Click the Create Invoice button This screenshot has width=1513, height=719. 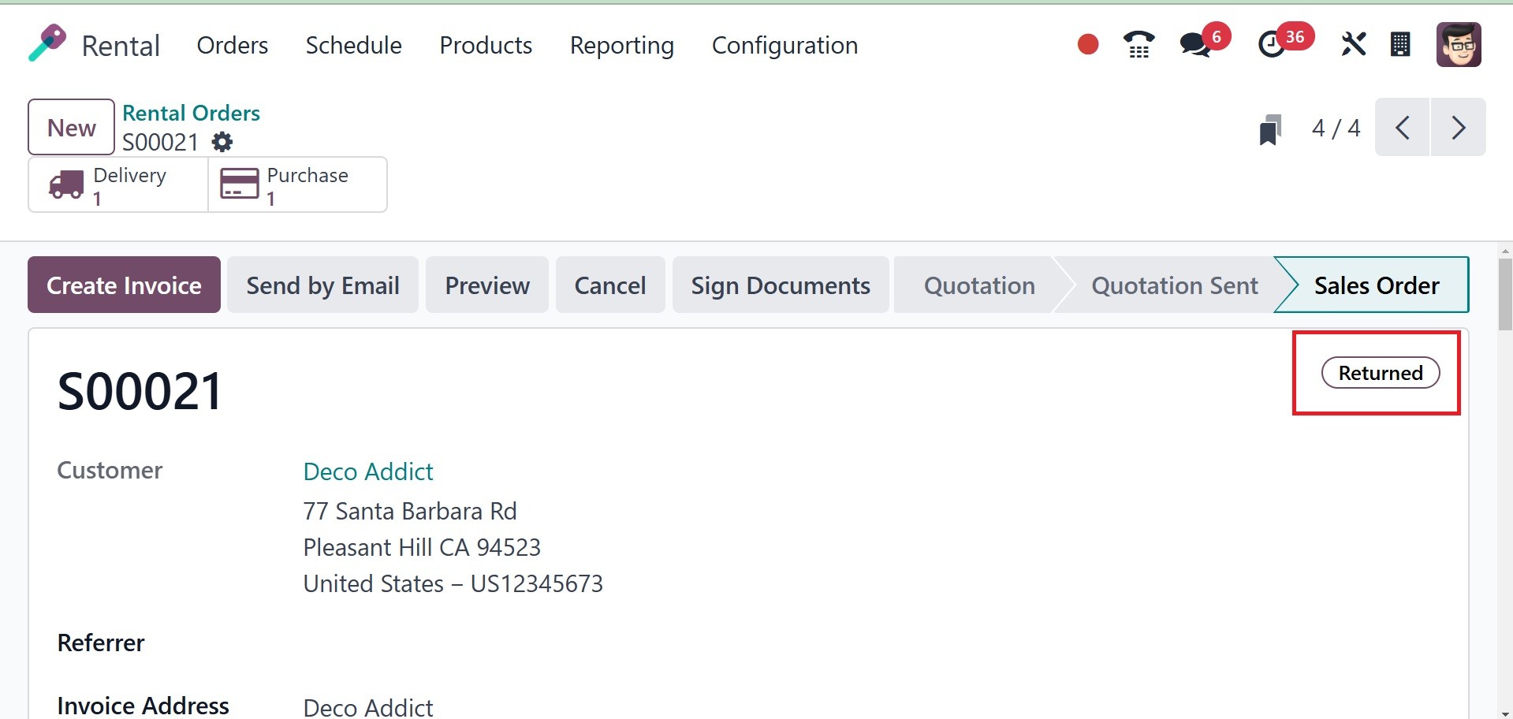tap(124, 285)
